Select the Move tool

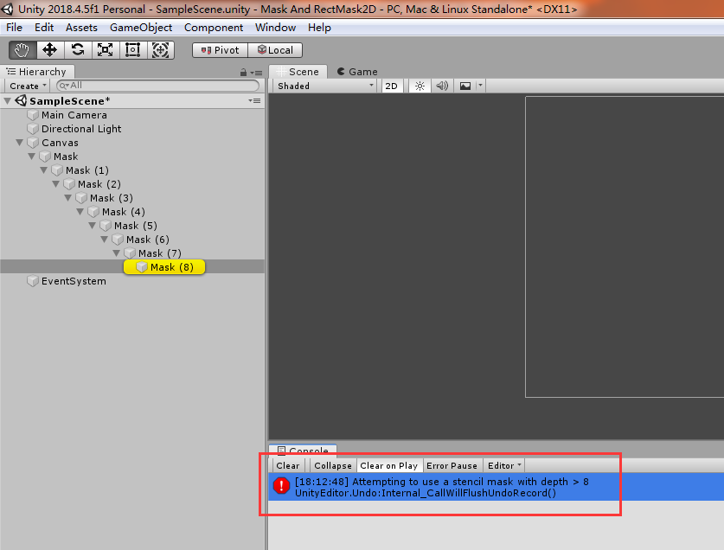click(49, 49)
